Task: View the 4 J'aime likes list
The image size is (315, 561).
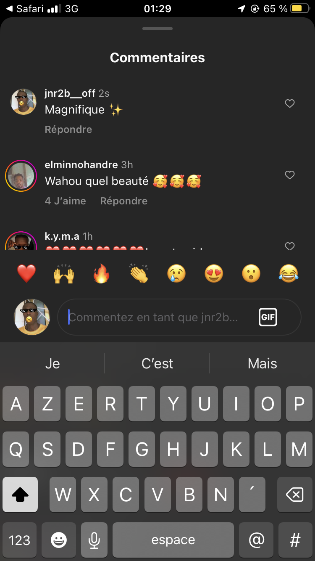Action: click(66, 201)
